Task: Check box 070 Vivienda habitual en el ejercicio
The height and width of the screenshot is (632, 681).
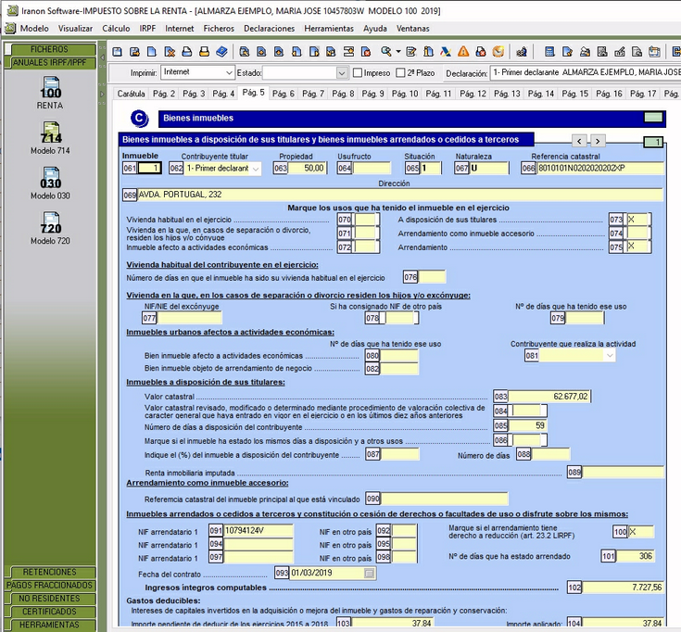Action: 365,220
